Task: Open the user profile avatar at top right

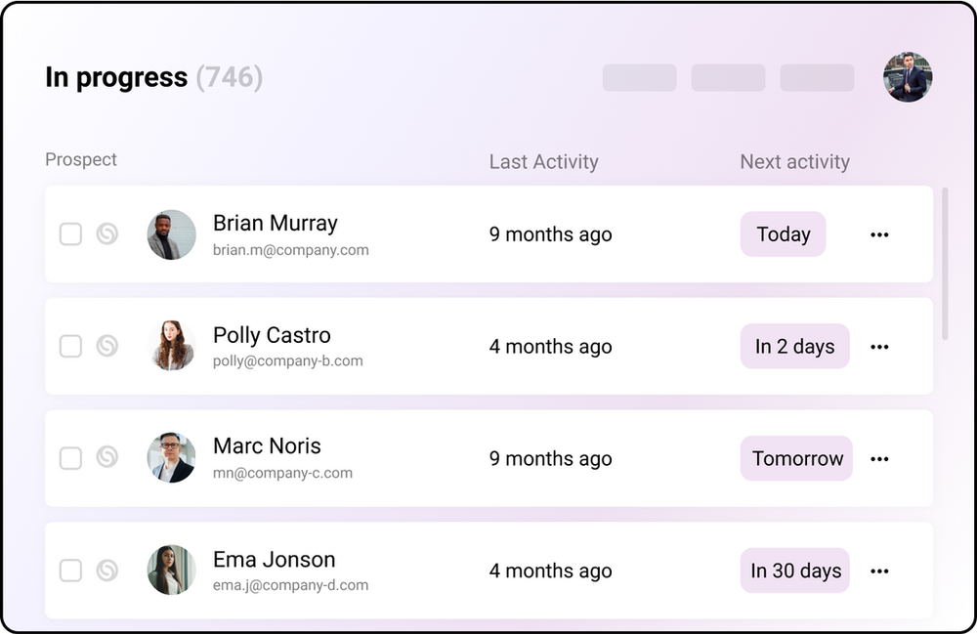Action: [x=908, y=77]
